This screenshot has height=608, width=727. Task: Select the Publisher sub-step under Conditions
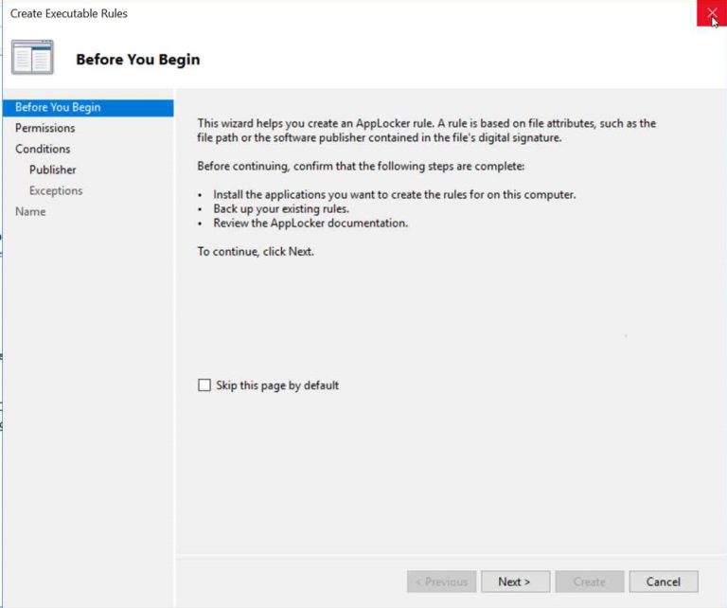pyautogui.click(x=52, y=170)
